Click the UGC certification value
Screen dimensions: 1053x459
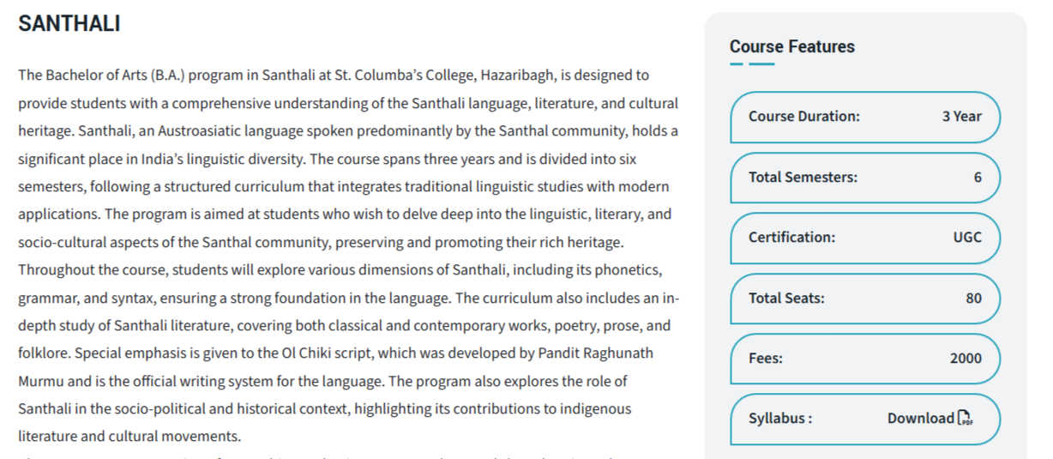pyautogui.click(x=967, y=238)
